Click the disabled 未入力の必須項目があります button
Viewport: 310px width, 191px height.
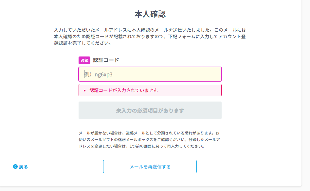[x=150, y=110]
